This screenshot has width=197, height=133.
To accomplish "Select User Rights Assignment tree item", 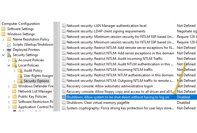I will [x=38, y=76].
